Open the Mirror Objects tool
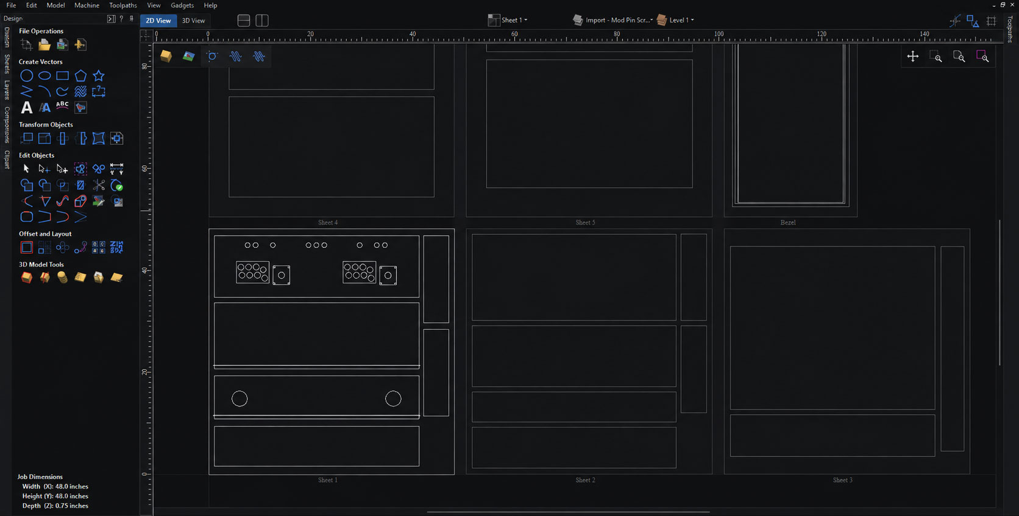Image resolution: width=1019 pixels, height=516 pixels. click(80, 139)
